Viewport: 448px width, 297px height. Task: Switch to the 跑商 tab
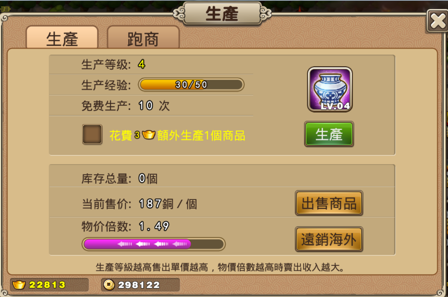(x=143, y=38)
